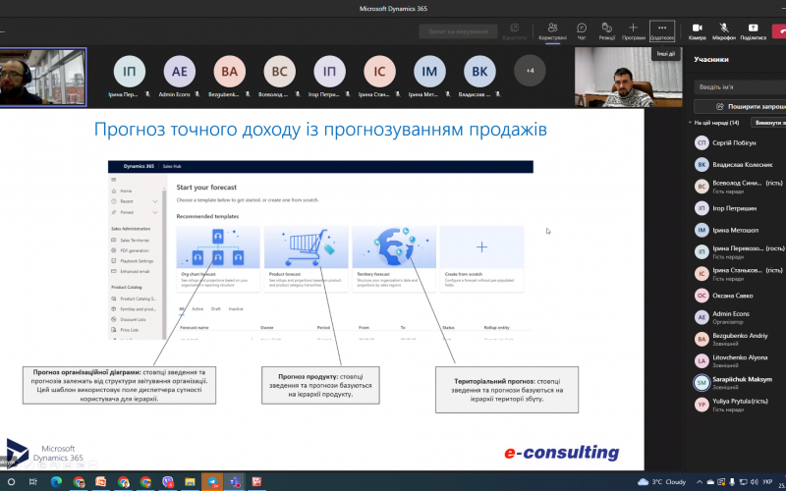Click Запит на керування button
The image size is (786, 491).
(x=458, y=31)
